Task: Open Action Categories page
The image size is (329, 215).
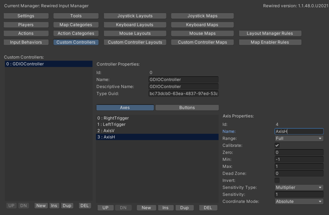Action: coord(76,33)
